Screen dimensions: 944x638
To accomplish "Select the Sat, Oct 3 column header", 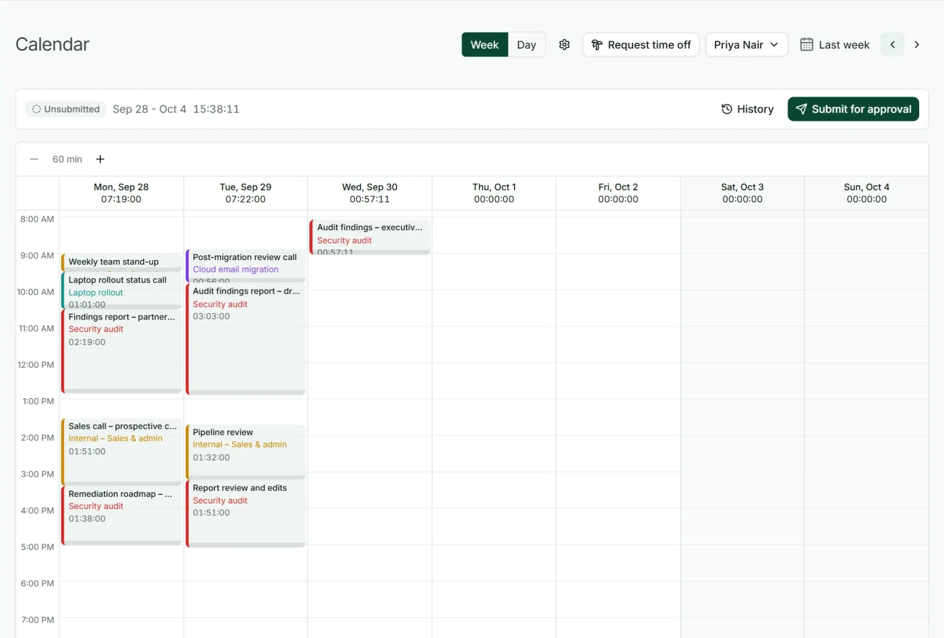I will [742, 193].
